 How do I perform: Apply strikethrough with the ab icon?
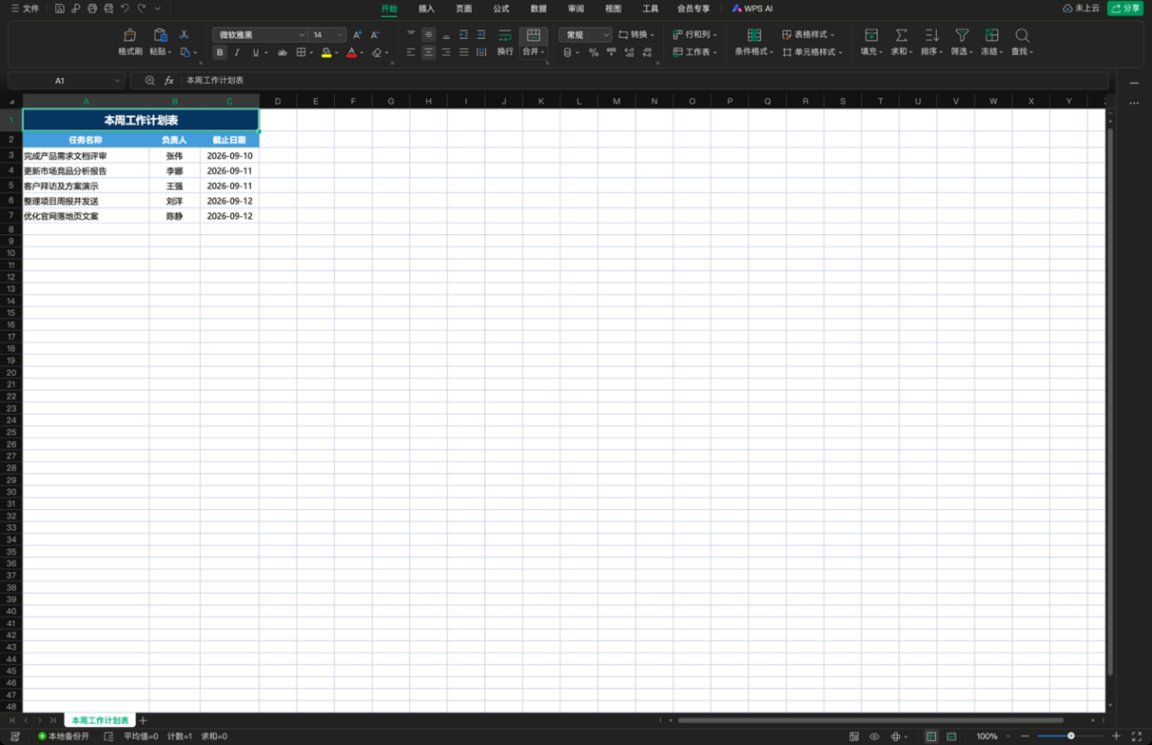281,53
